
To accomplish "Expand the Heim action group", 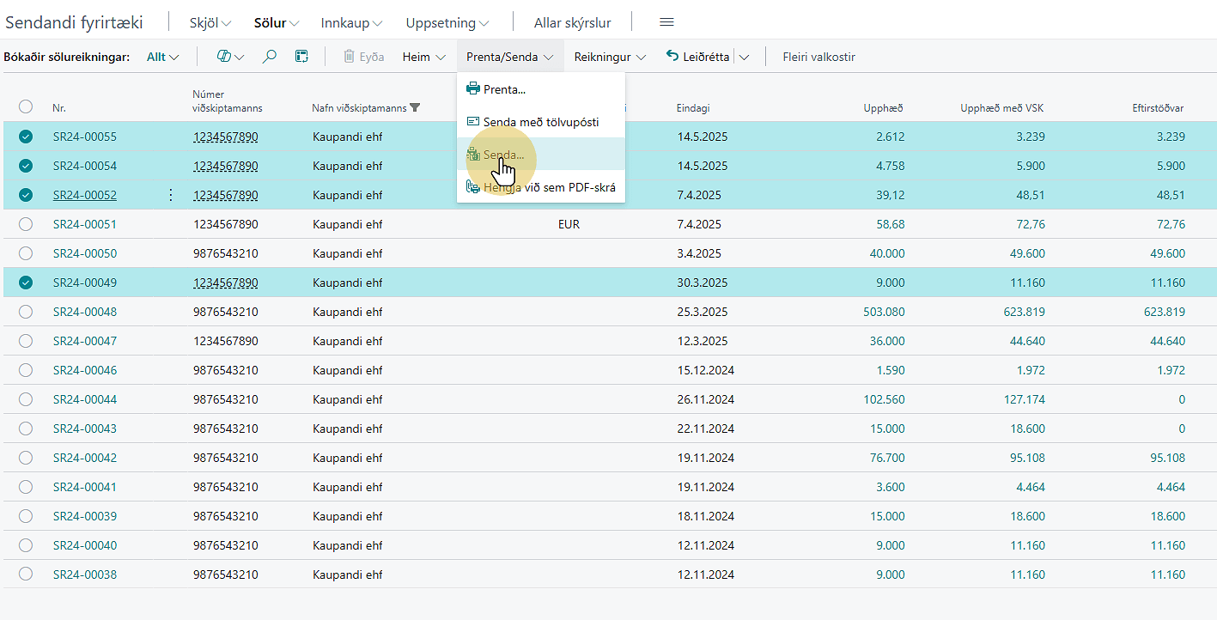I will pyautogui.click(x=424, y=57).
